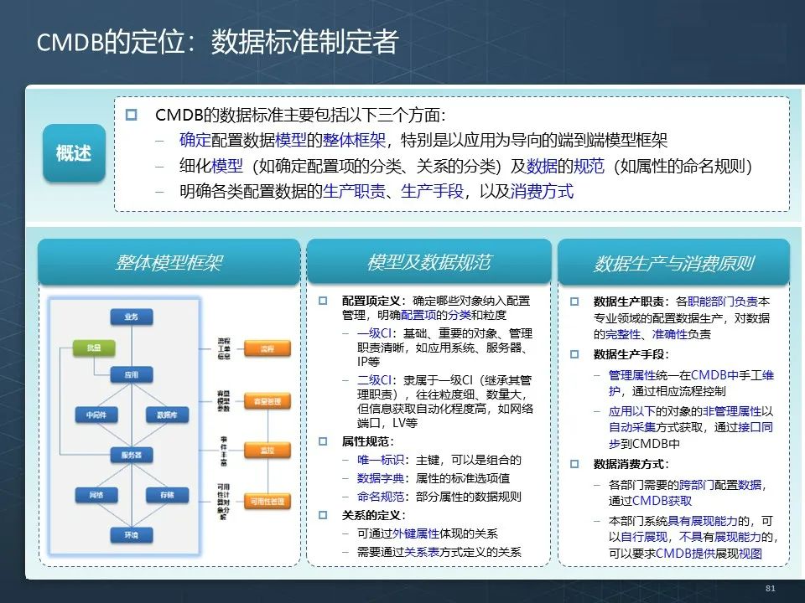Screen dimensions: 805x603
Task: Click the orange 流程 box
Action: click(267, 348)
